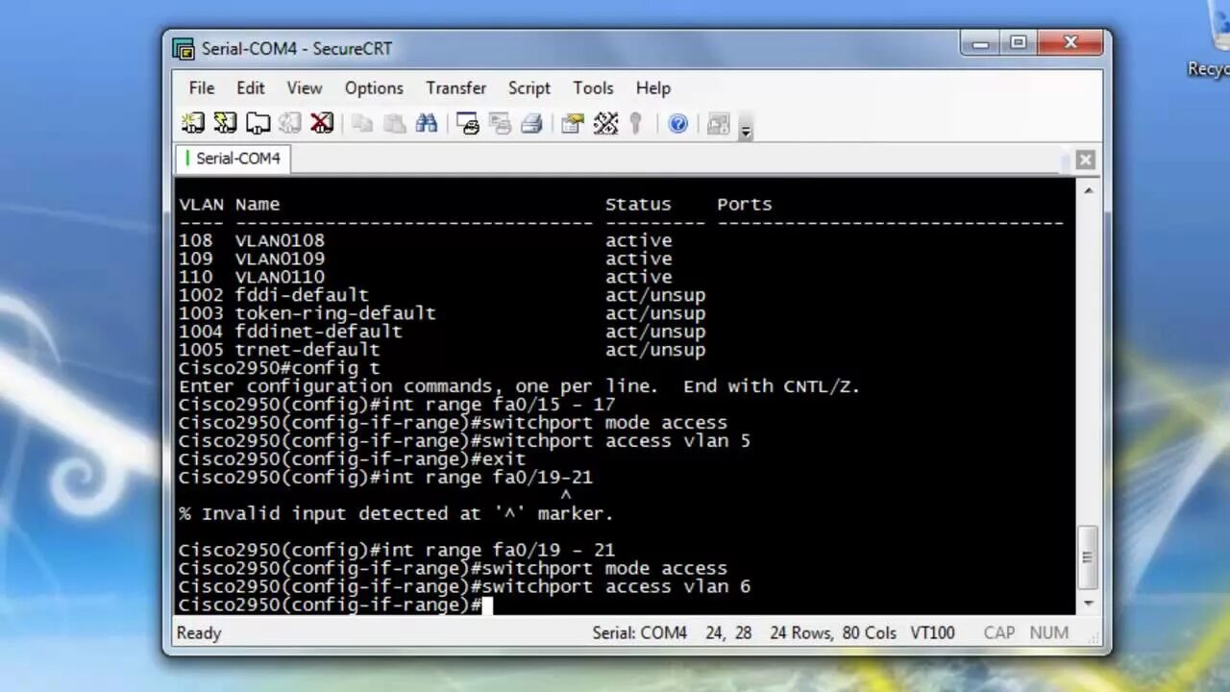Open the View menu
The height and width of the screenshot is (692, 1230).
305,87
